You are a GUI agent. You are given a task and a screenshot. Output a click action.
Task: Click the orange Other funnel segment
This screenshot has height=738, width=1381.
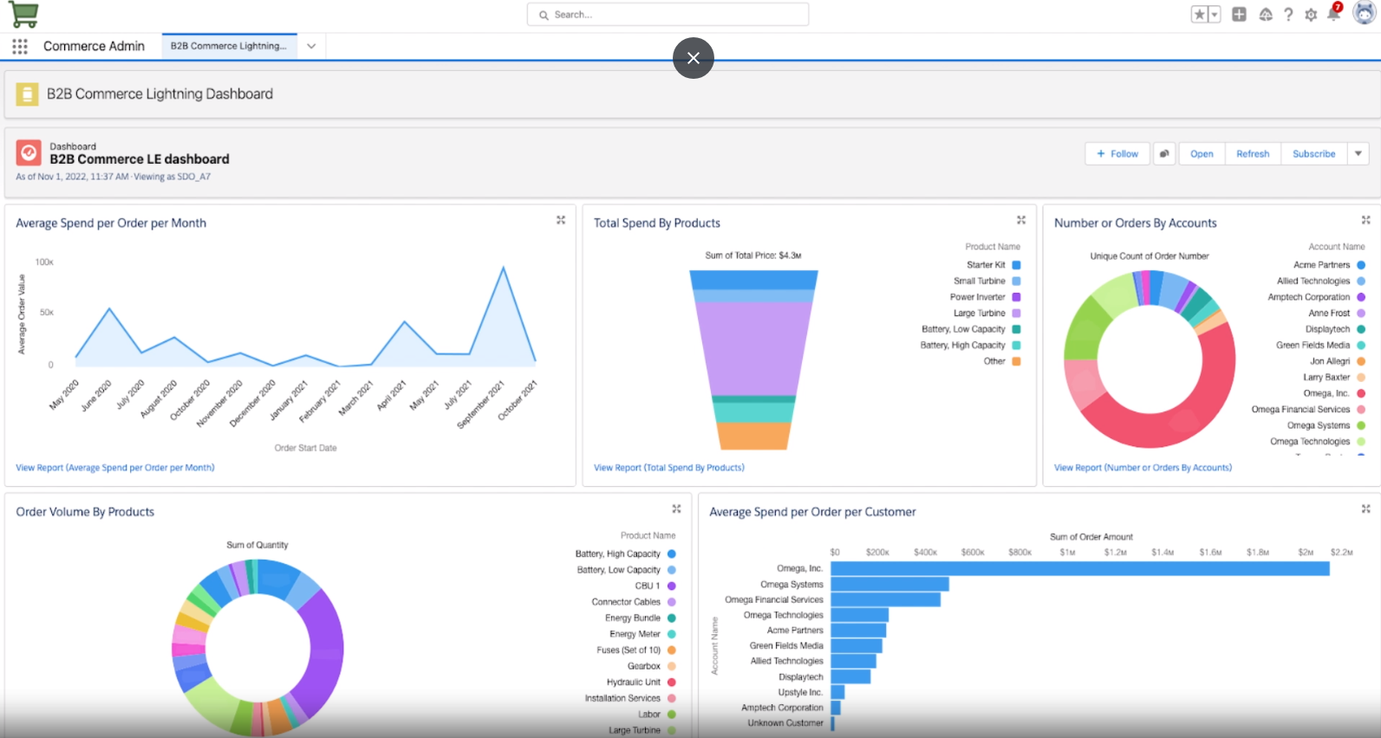(x=753, y=436)
